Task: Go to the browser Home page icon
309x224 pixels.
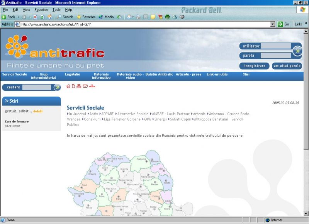Action: pyautogui.click(x=49, y=17)
